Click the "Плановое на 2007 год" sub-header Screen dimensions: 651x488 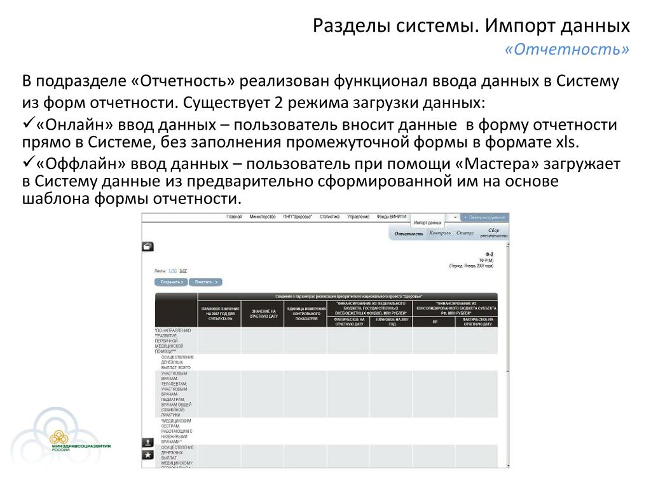point(392,322)
